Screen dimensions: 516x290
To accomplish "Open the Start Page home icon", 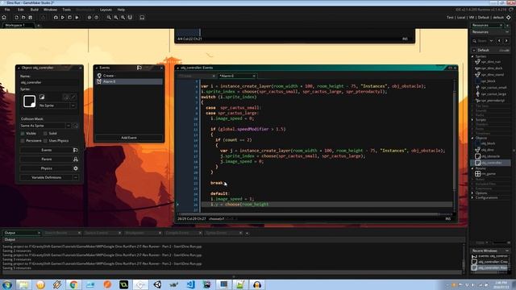I will pyautogui.click(x=4, y=18).
